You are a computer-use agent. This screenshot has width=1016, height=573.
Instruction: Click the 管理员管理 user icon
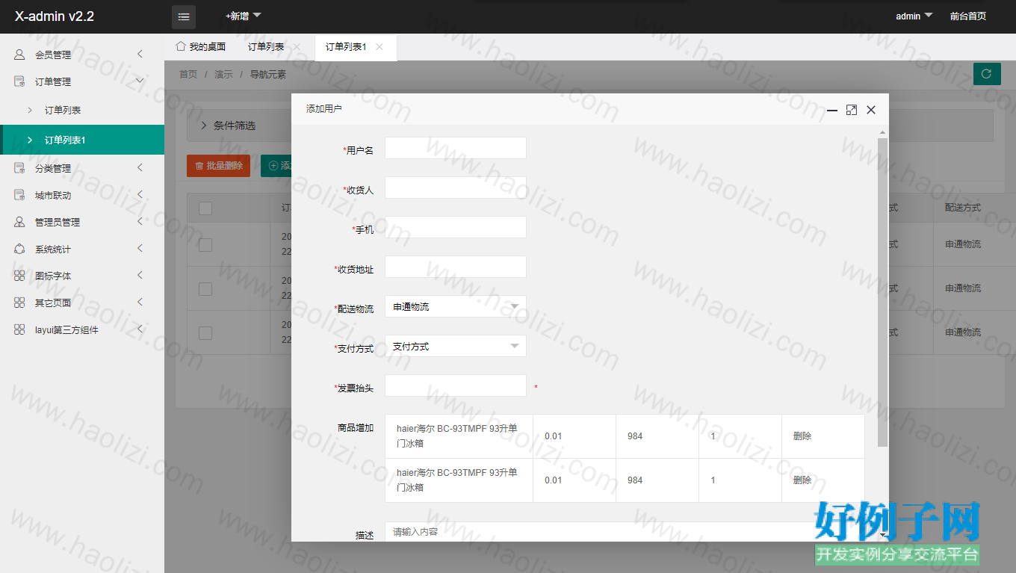[19, 222]
